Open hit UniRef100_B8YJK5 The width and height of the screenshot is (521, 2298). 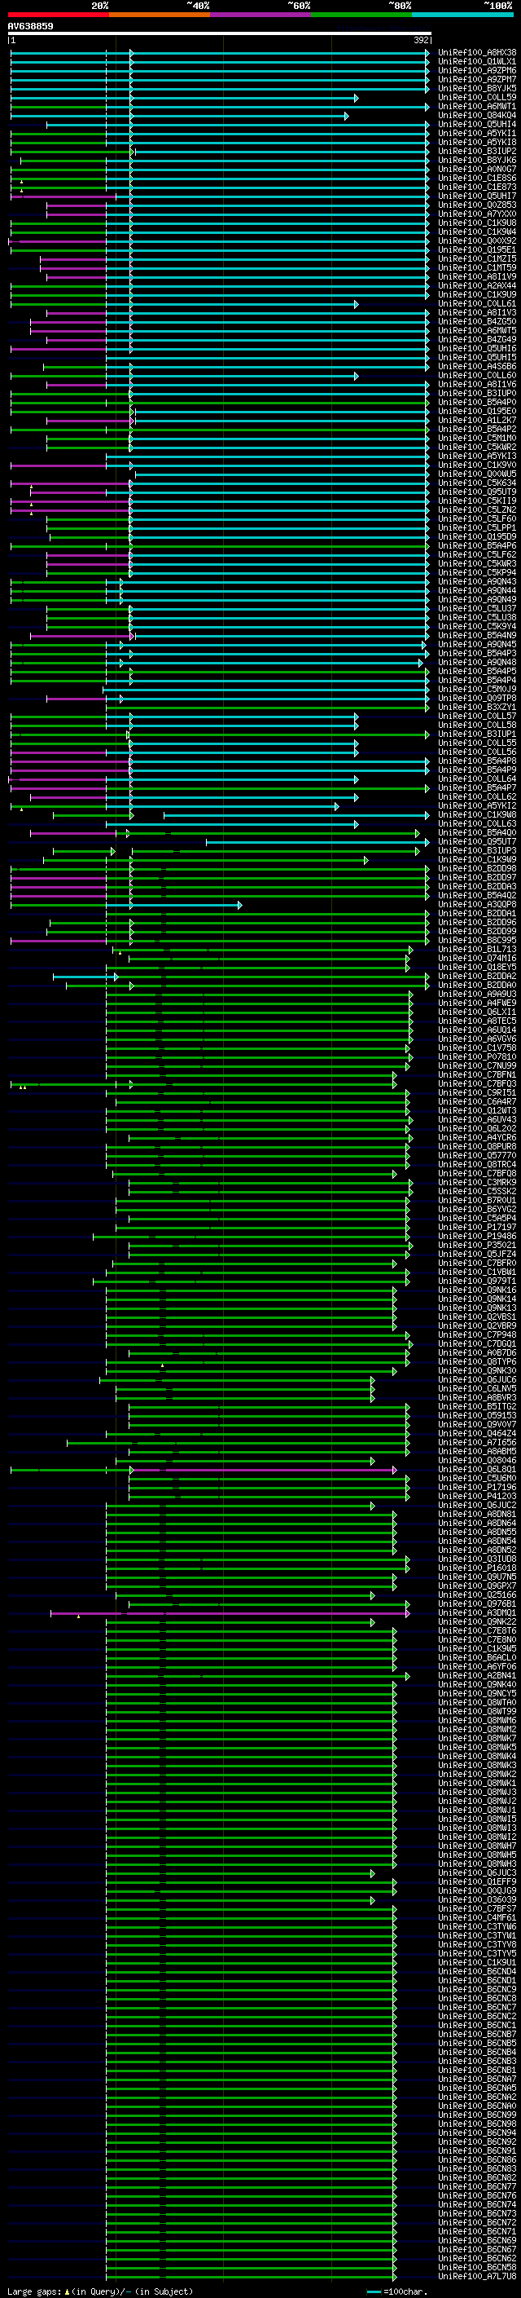[477, 88]
